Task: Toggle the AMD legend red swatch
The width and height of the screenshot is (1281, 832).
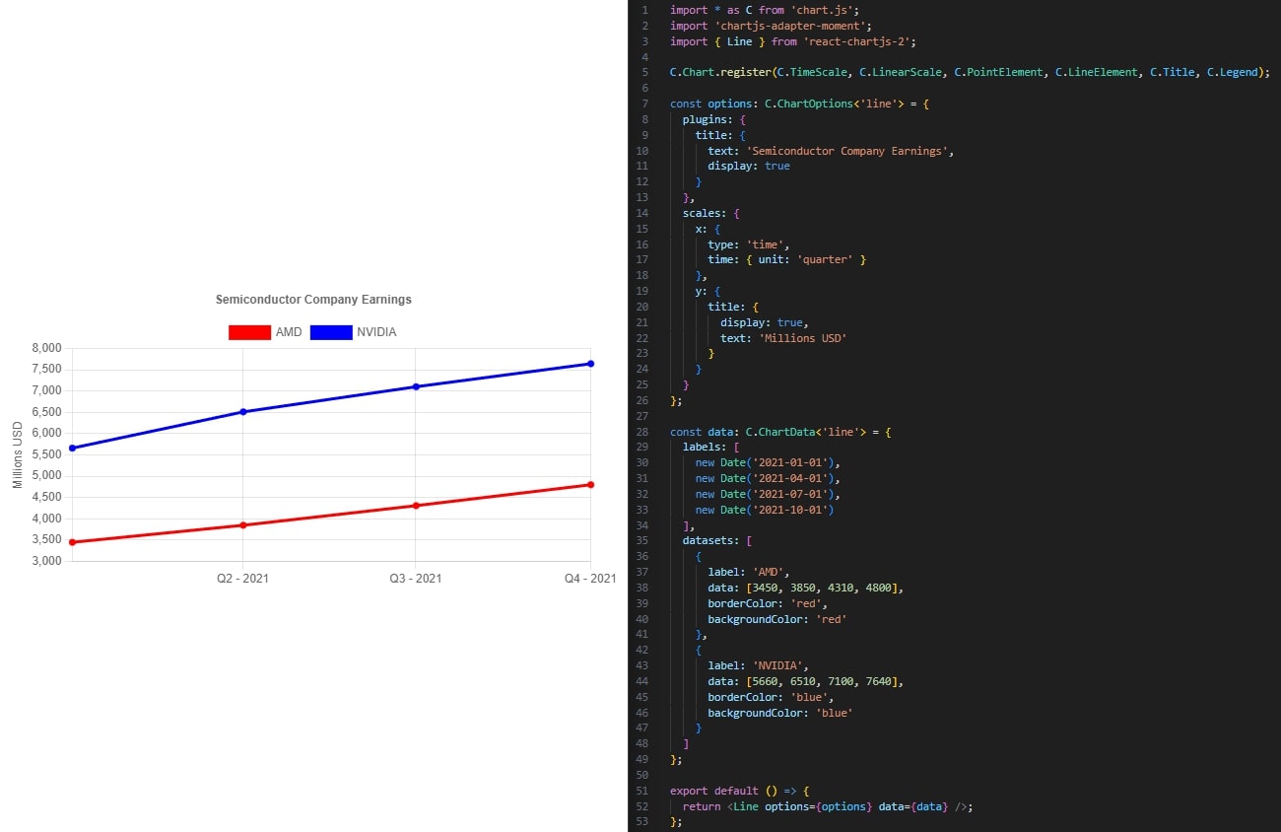Action: 249,332
